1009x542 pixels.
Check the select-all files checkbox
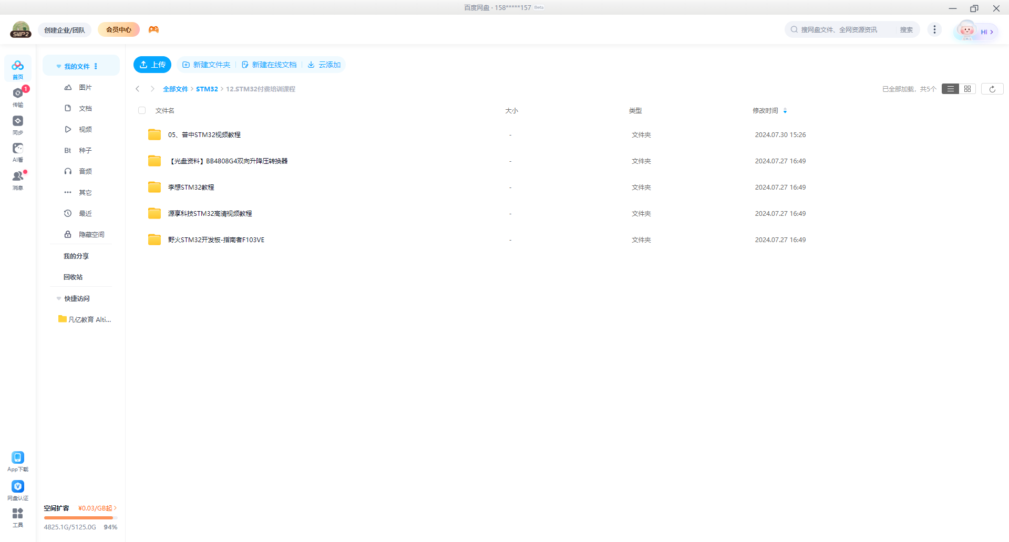pyautogui.click(x=142, y=110)
